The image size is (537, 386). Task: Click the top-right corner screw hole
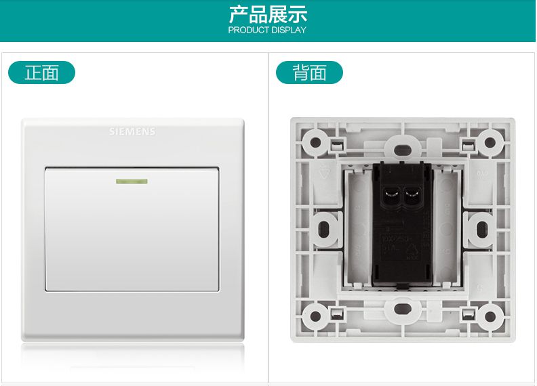tap(490, 142)
